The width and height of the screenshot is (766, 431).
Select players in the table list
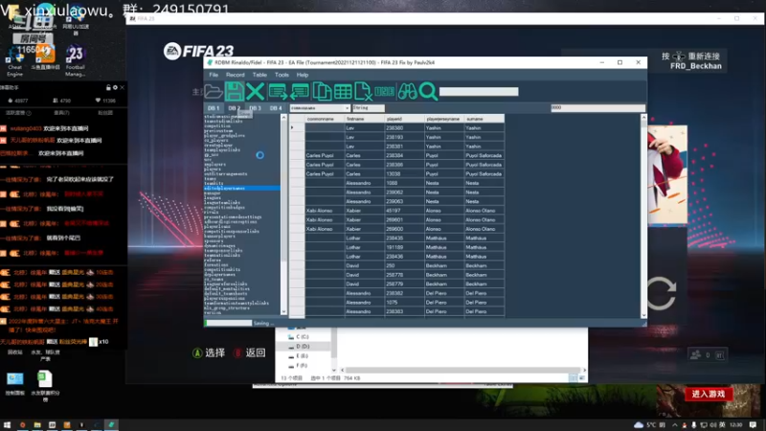point(212,170)
